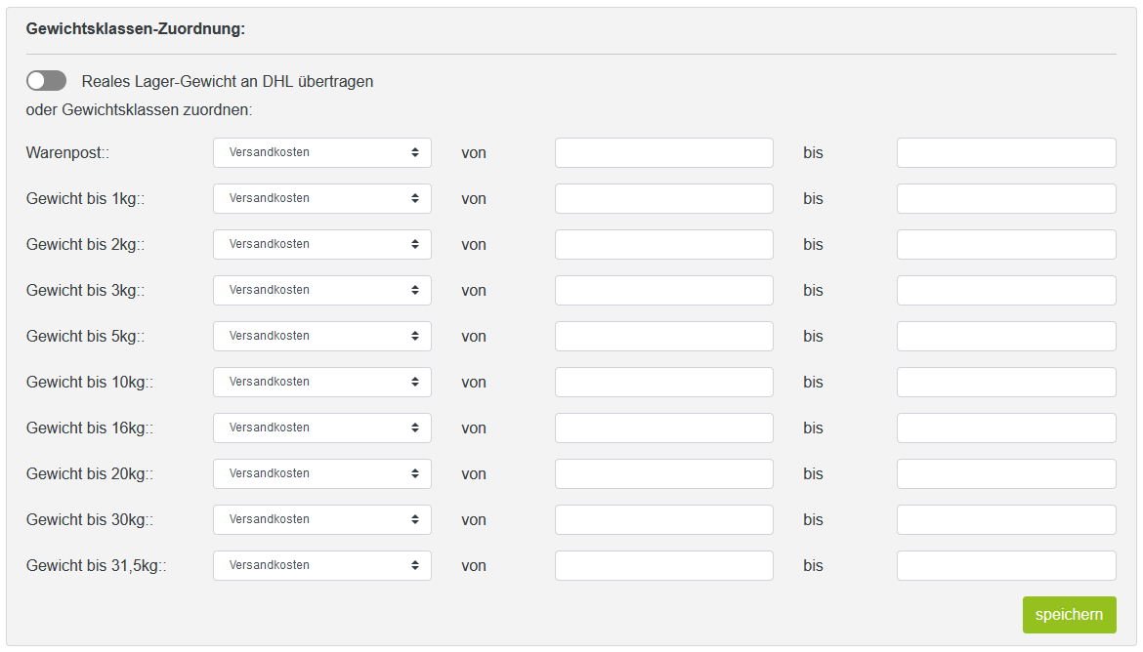Click 'bis' field for Gewicht bis 10kg
The image size is (1143, 652).
click(1006, 383)
